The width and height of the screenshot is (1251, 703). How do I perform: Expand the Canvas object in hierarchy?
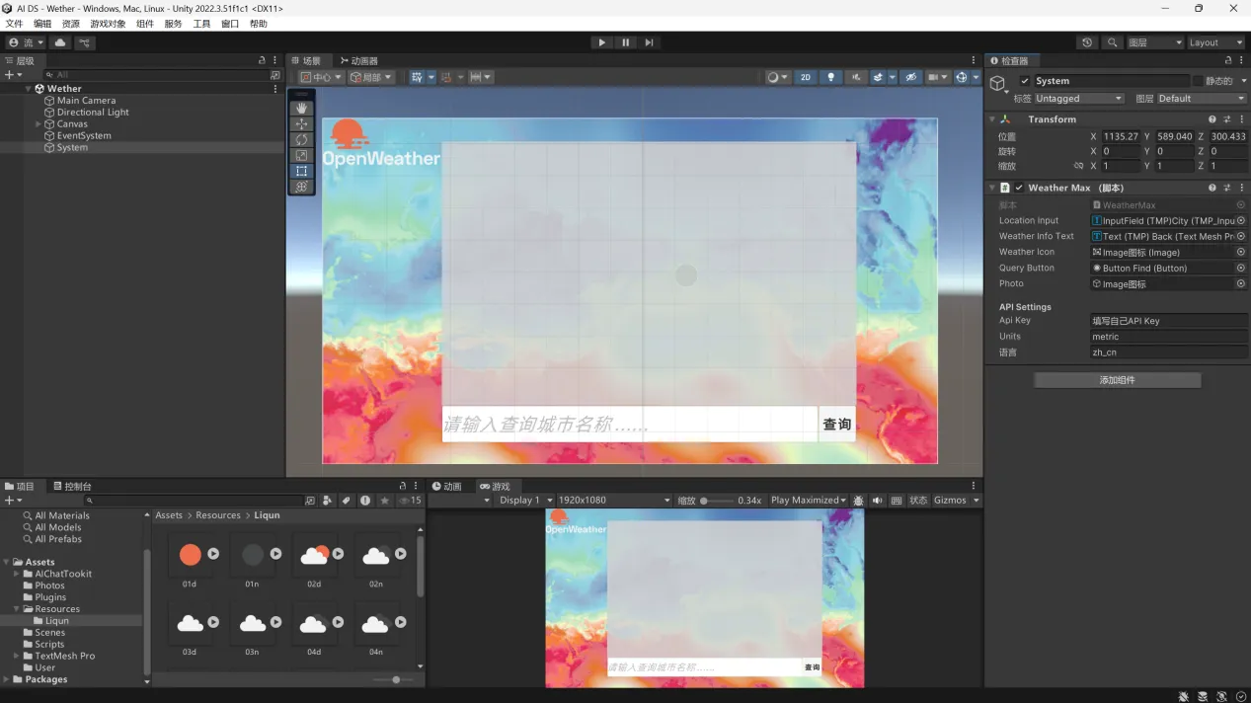[39, 124]
